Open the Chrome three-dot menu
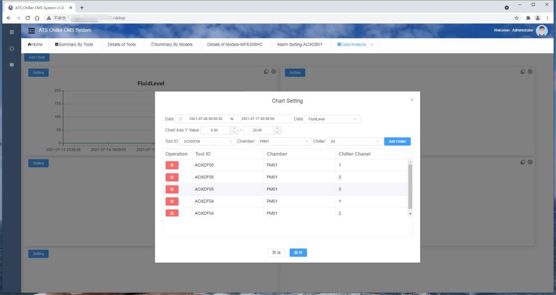The width and height of the screenshot is (556, 295). 548,18
